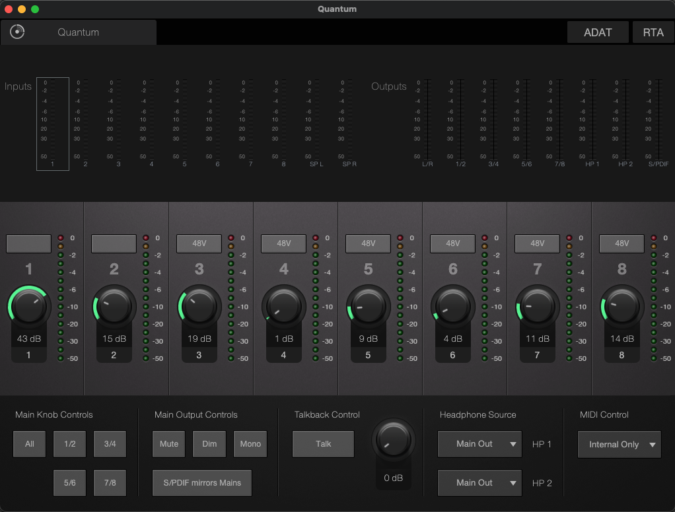Disable 48V on channel 4
Screen dimensions: 675x512
(284, 243)
